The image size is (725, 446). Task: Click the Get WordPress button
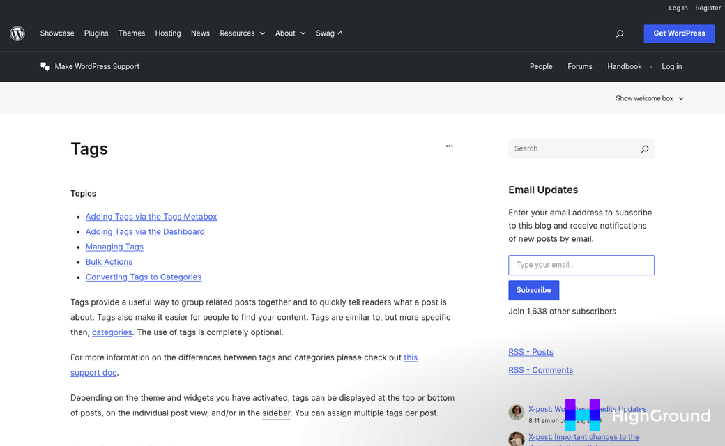(679, 33)
